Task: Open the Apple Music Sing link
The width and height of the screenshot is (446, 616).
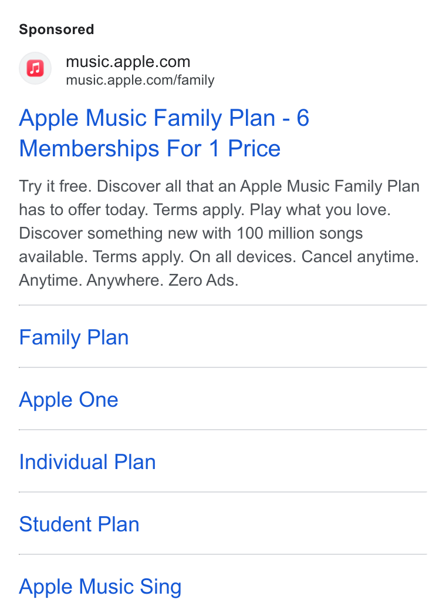Action: (x=100, y=587)
